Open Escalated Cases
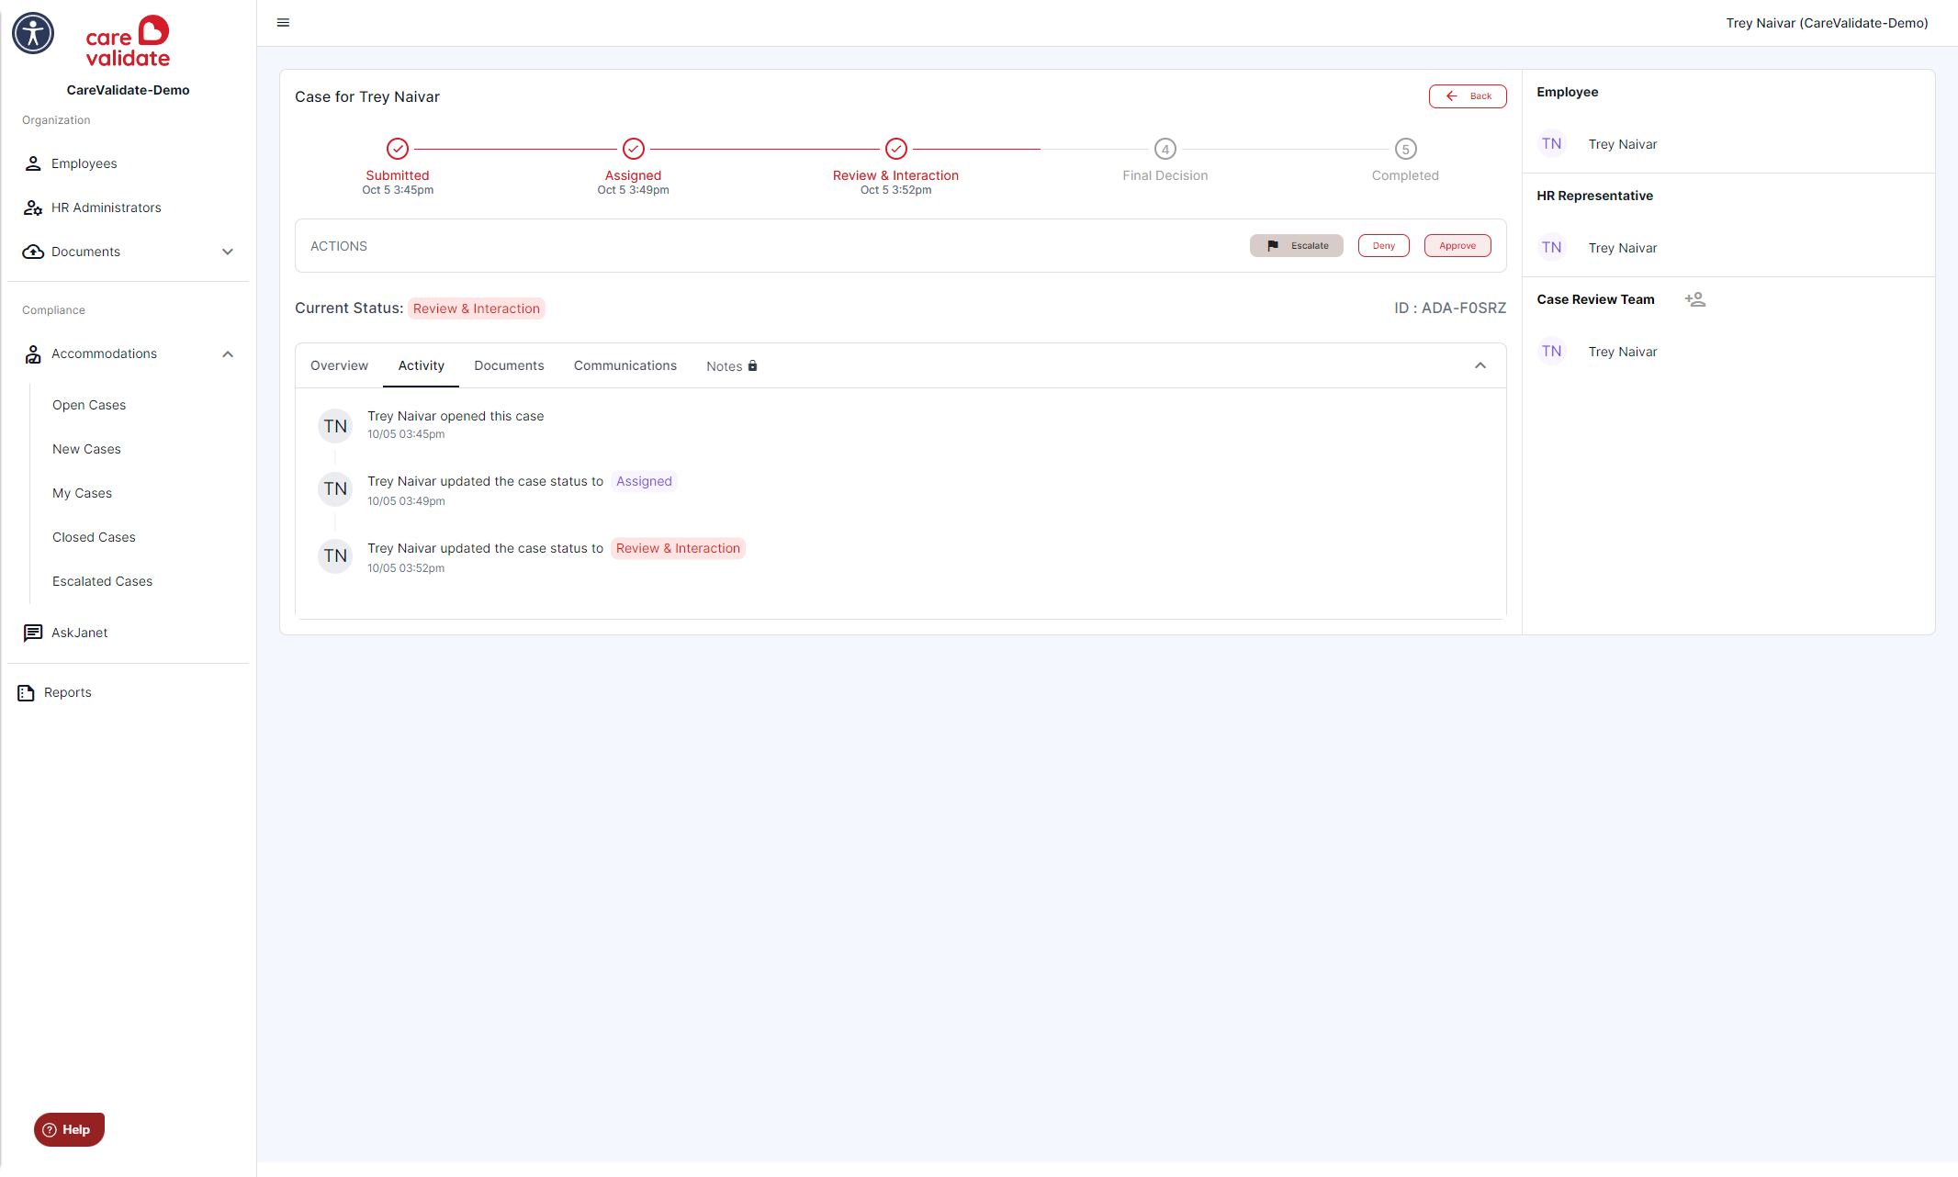The image size is (1958, 1177). pyautogui.click(x=102, y=581)
